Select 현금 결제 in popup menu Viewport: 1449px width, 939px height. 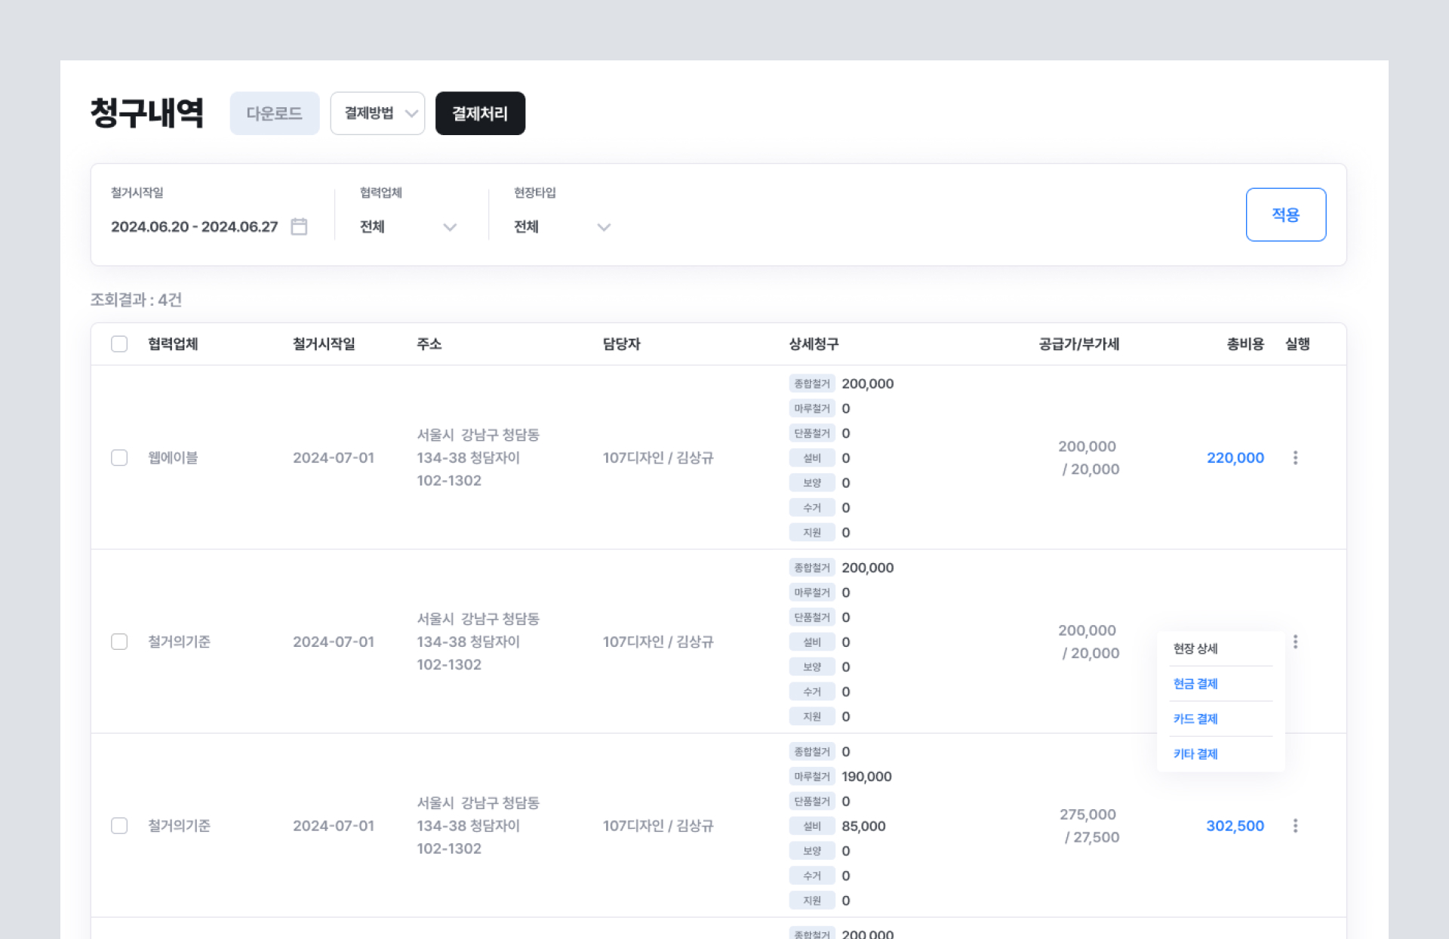click(1195, 684)
